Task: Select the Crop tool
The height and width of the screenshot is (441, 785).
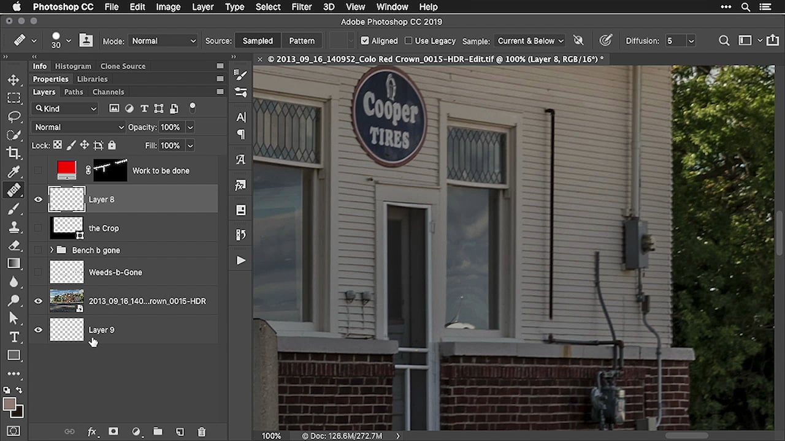Action: coord(13,153)
